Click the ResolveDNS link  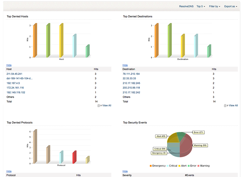[x=186, y=6]
